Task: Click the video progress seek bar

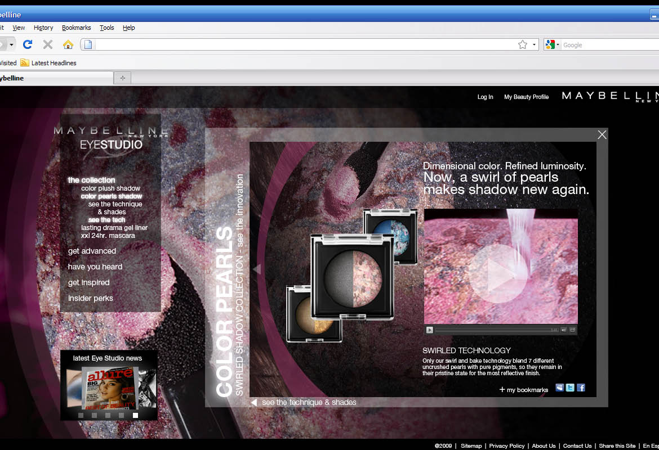Action: 490,330
